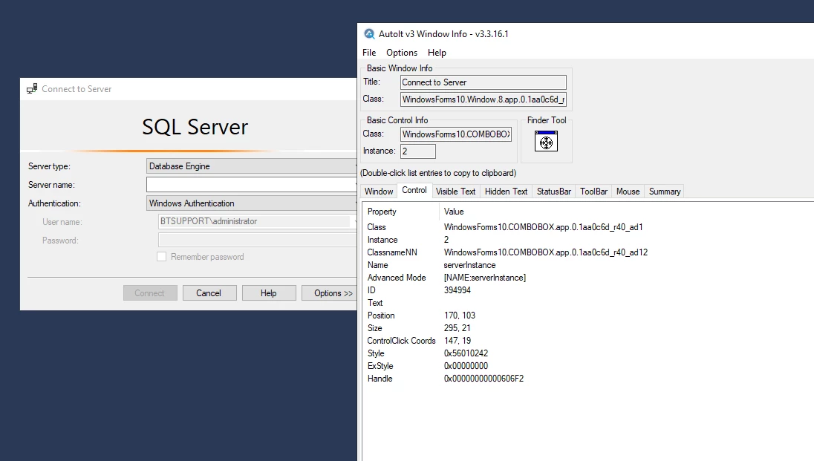Switch to the StatusBar tab

coord(554,191)
